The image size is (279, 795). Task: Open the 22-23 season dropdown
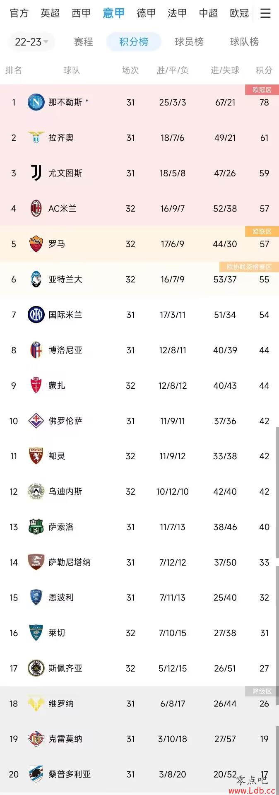[x=32, y=42]
